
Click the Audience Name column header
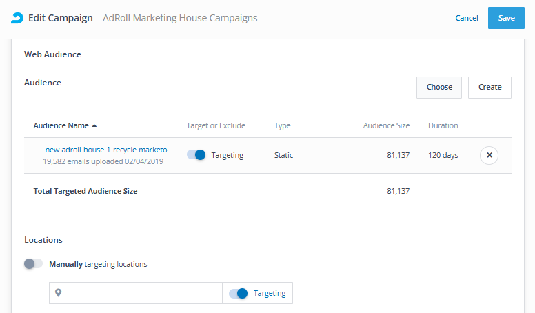(61, 125)
